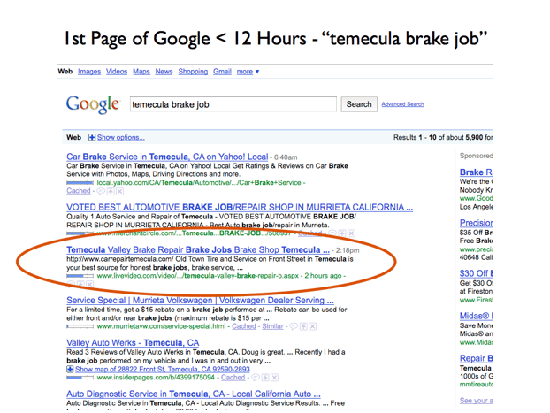Click the '2:18pm' timestamp on the Temecula Valley result
The width and height of the screenshot is (550, 413).
348,250
